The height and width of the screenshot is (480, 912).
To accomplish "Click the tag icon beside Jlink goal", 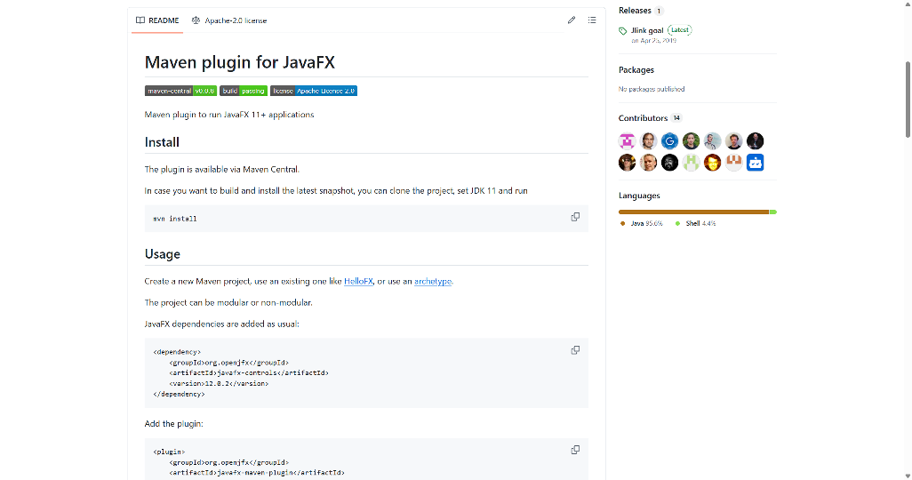I will tap(623, 31).
